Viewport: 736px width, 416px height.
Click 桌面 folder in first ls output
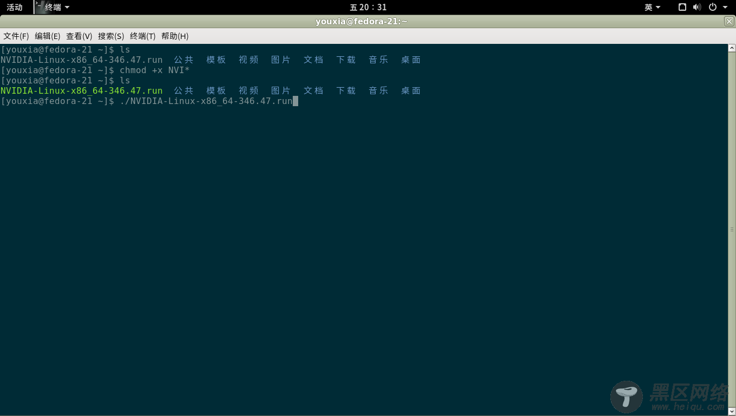click(x=411, y=60)
